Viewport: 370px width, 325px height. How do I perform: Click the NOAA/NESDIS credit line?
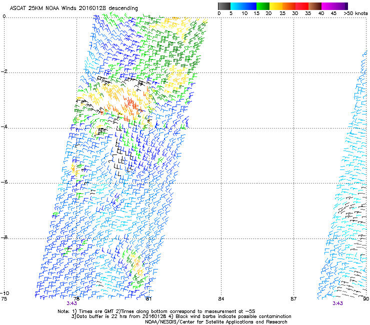pyautogui.click(x=216, y=322)
